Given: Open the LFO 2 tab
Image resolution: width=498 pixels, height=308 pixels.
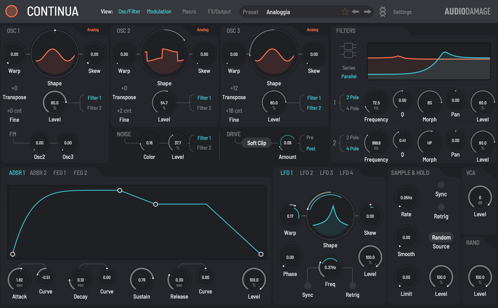Looking at the screenshot, I should point(307,173).
